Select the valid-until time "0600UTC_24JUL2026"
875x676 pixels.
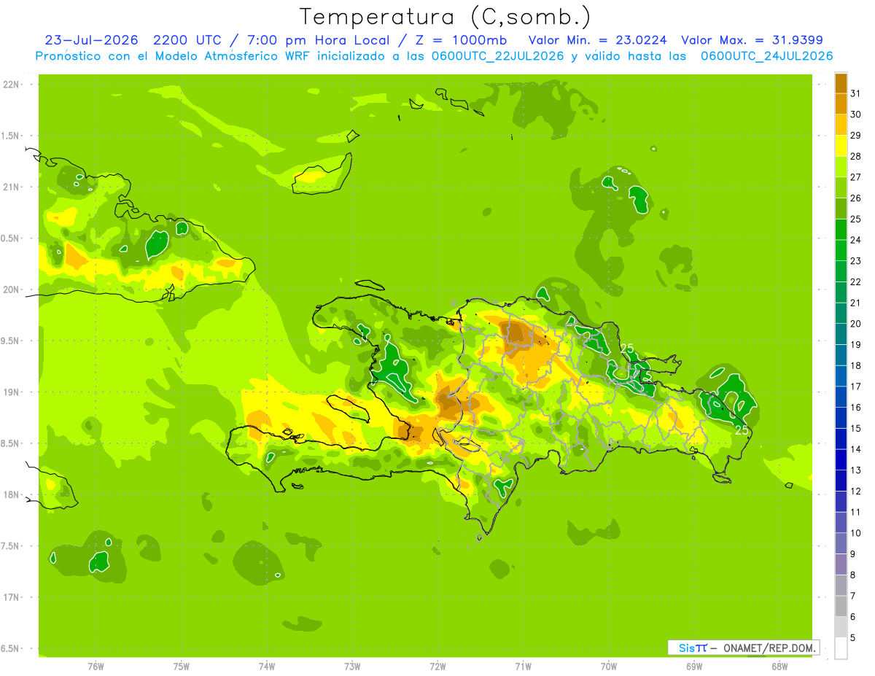pyautogui.click(x=766, y=56)
